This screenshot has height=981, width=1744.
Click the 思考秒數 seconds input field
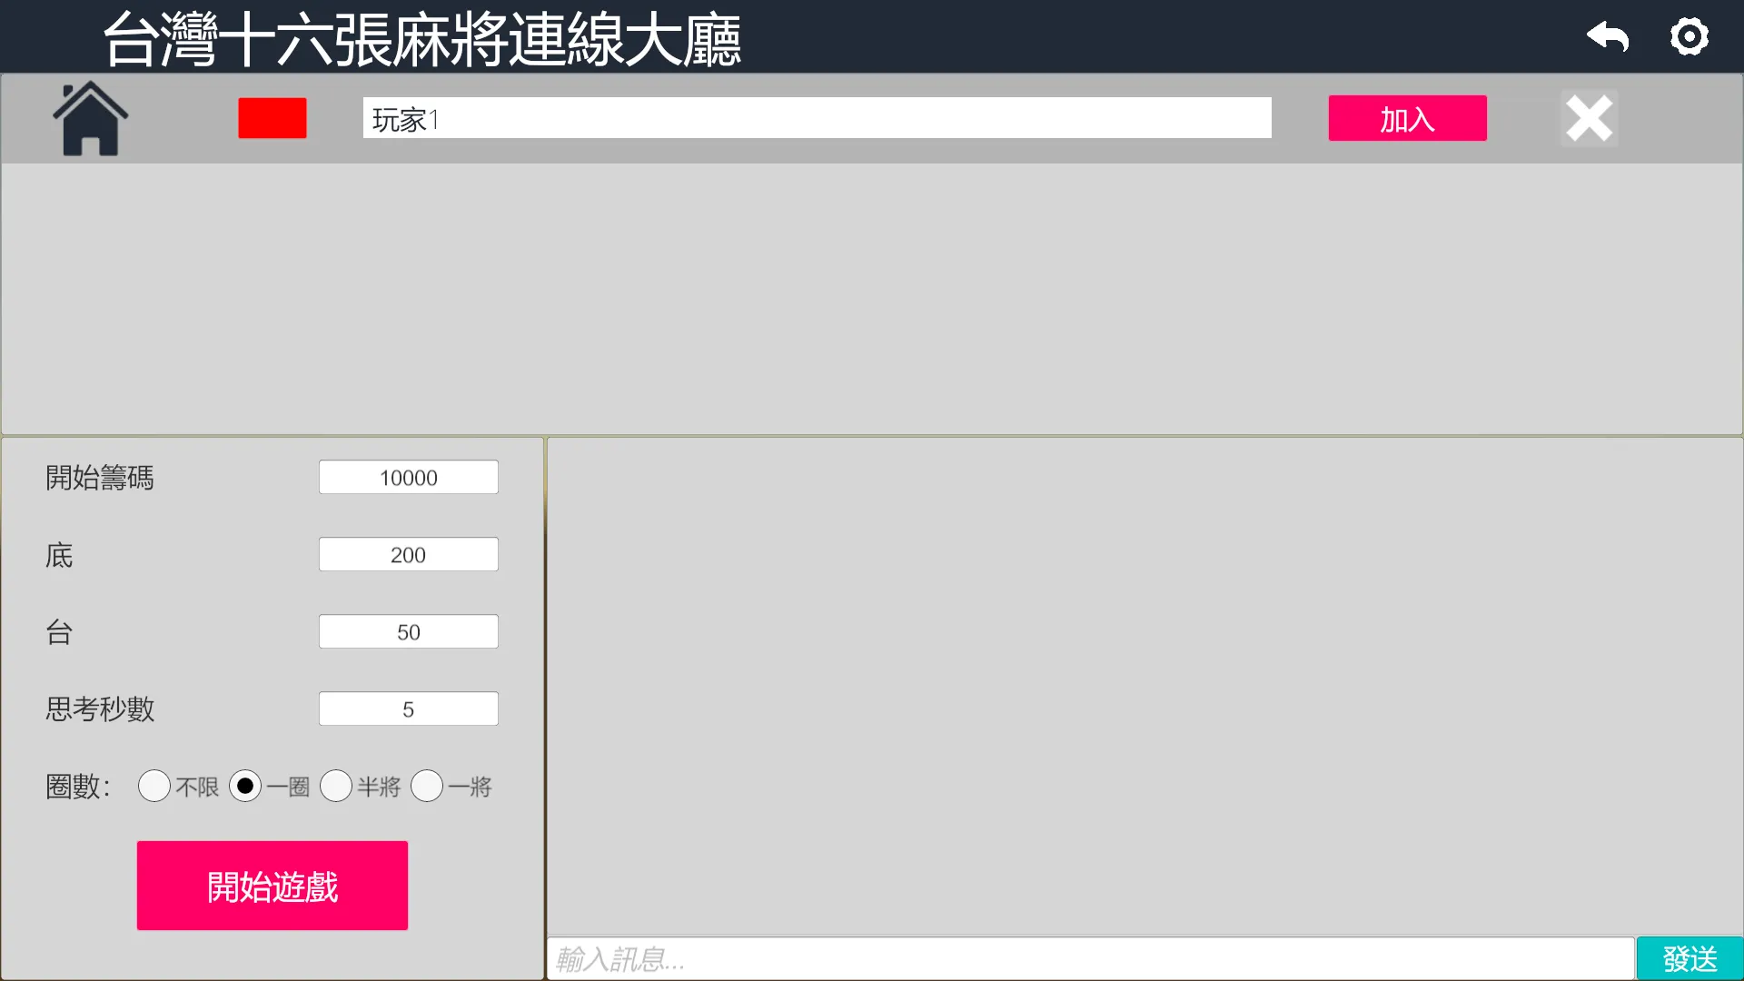click(409, 708)
